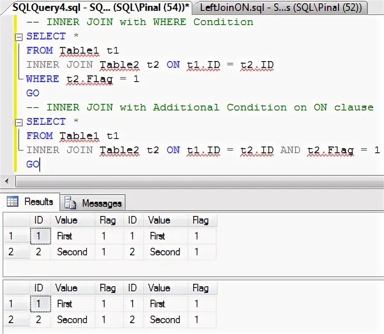
Task: Click the first Value column header in bottom grid
Action: click(x=73, y=288)
